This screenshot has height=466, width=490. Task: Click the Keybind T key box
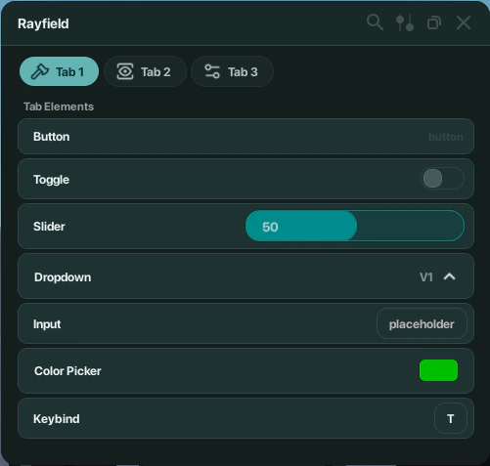click(451, 418)
